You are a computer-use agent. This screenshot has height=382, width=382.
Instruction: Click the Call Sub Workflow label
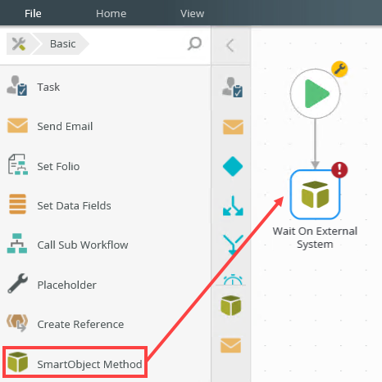coord(83,245)
